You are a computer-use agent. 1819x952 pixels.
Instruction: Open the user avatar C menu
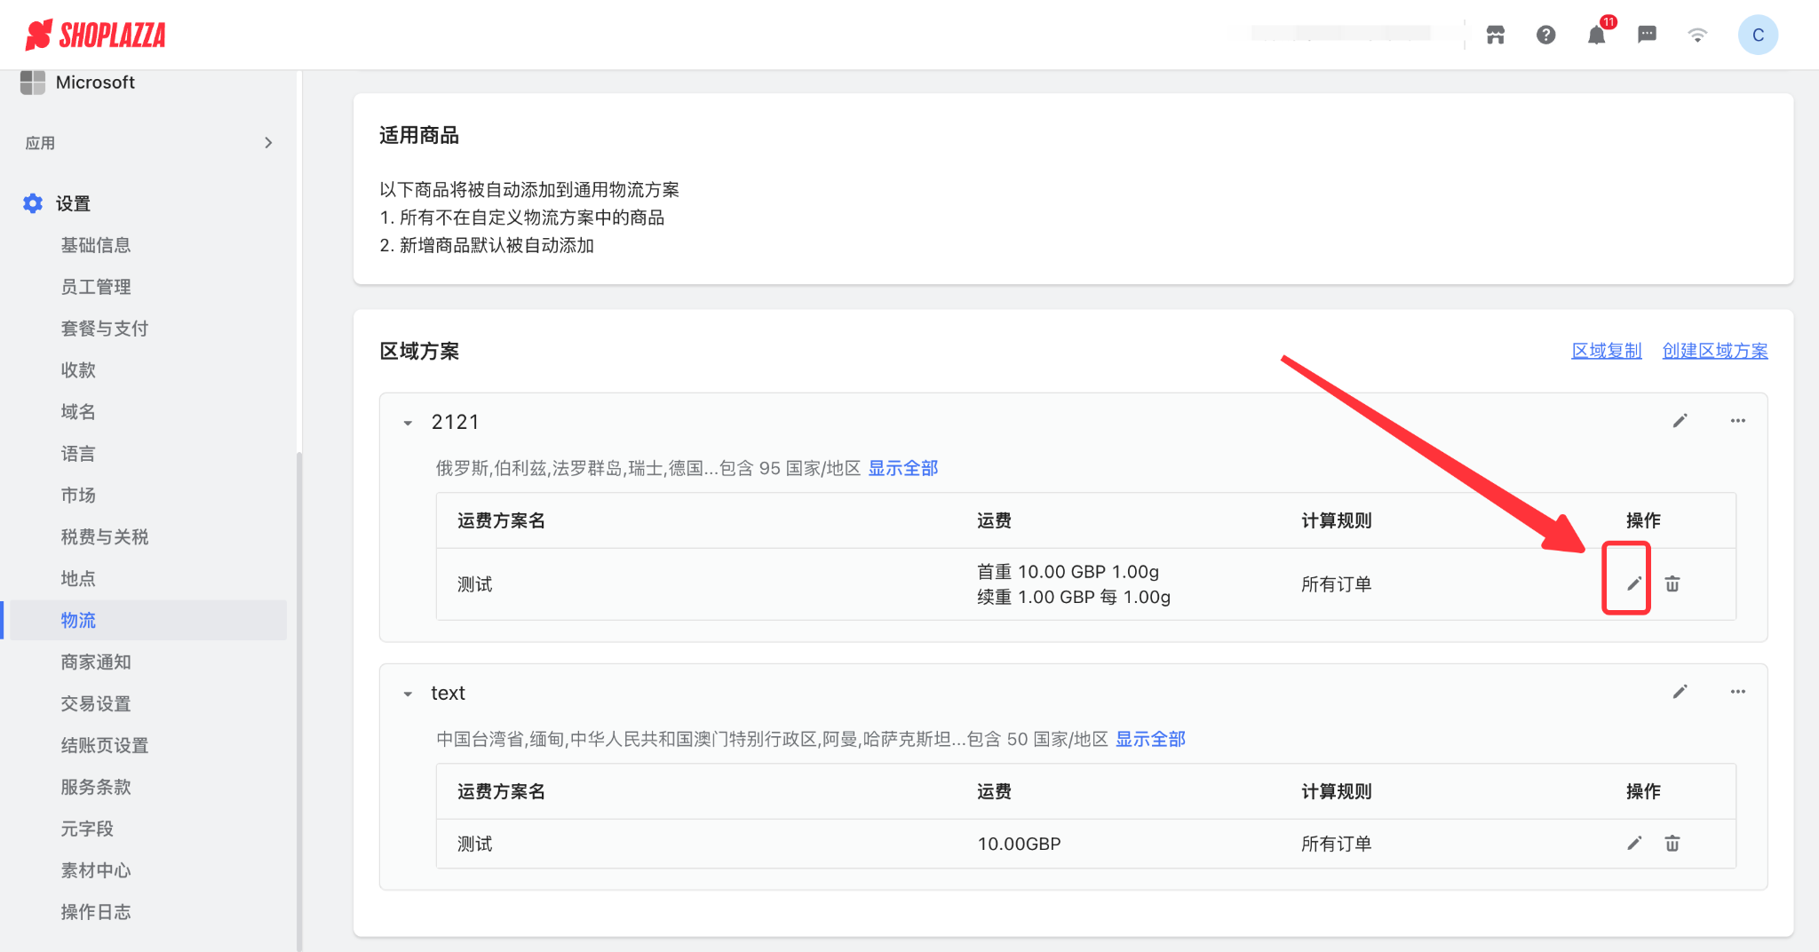point(1757,36)
